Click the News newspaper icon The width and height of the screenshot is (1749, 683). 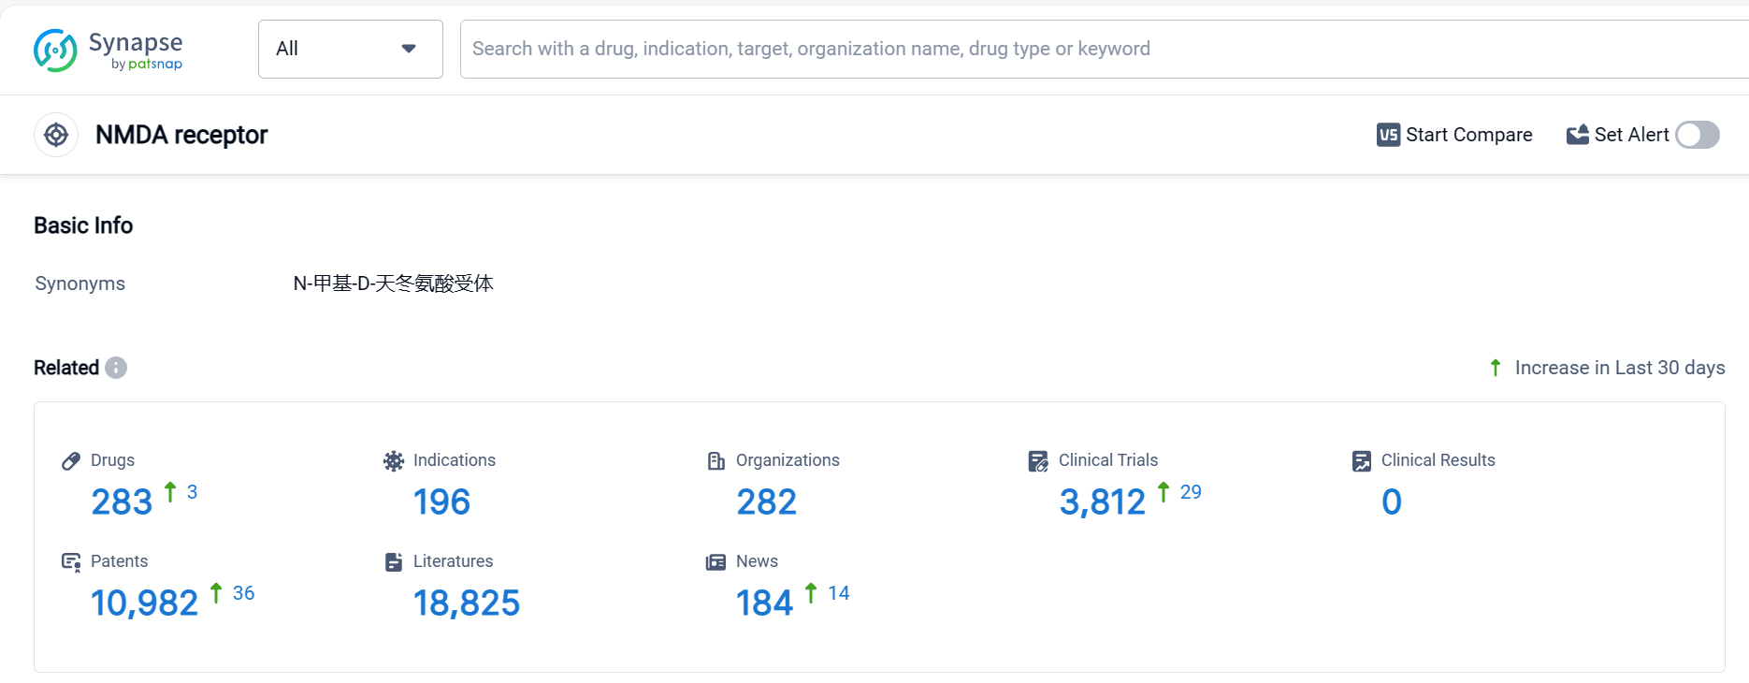[x=715, y=562]
